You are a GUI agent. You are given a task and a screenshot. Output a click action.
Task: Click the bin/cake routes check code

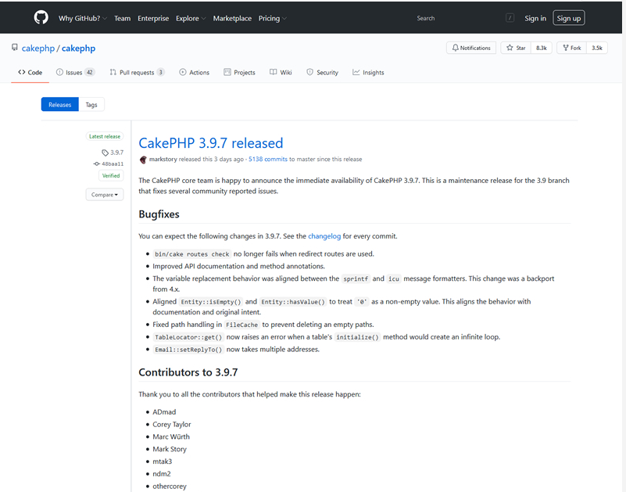(192, 254)
